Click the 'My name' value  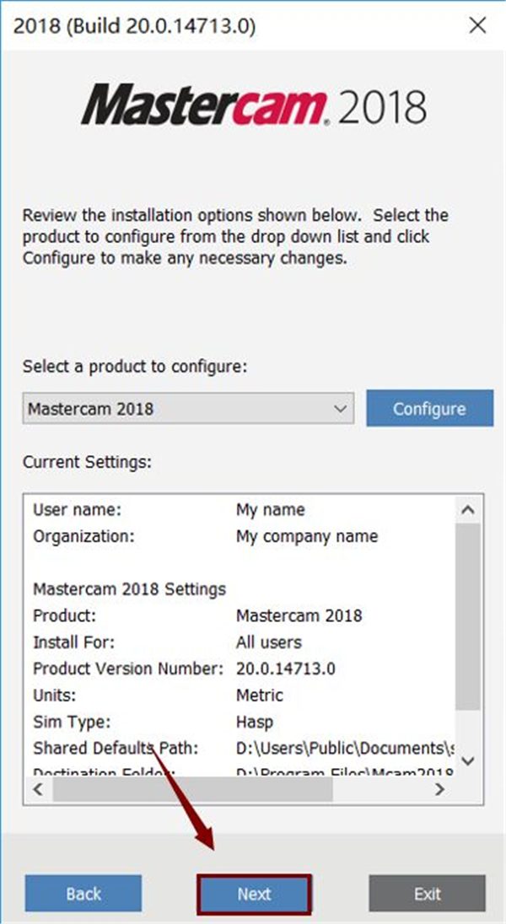click(271, 509)
